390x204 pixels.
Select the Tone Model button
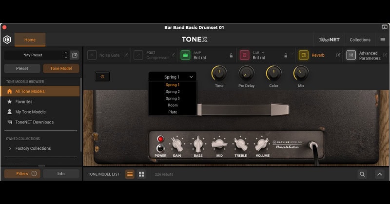(61, 68)
